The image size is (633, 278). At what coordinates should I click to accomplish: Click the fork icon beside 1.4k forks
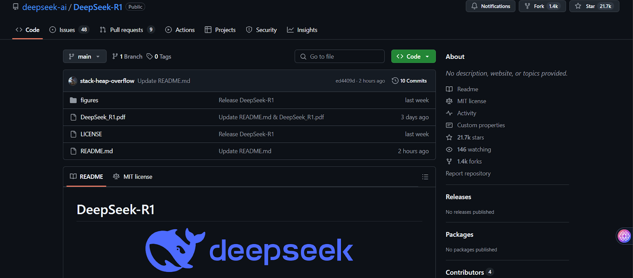click(449, 162)
